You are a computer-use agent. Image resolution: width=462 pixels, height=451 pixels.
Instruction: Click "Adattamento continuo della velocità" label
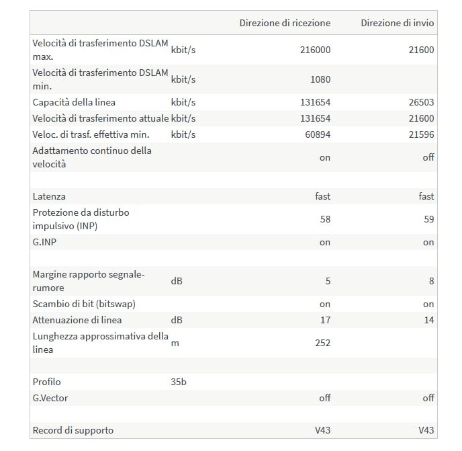click(x=92, y=157)
